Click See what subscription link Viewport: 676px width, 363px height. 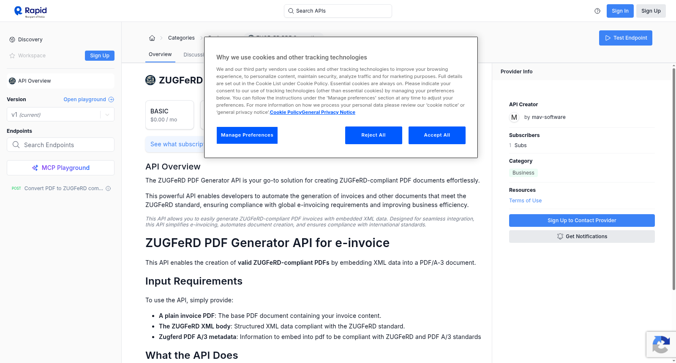177,144
